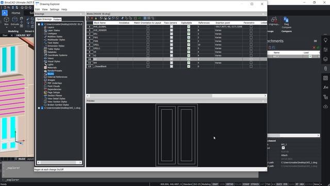Click the BricsCAD application logo button

click(5, 13)
